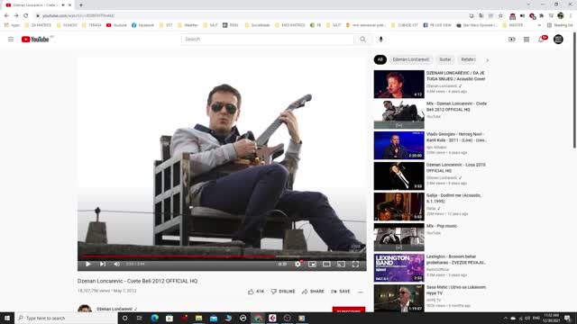The image size is (577, 324).
Task: Toggle the autoplay switch in player
Action: pos(282,264)
